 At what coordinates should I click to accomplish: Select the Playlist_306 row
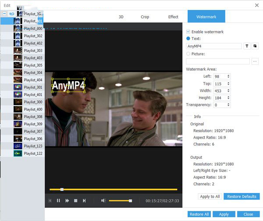[22, 139]
